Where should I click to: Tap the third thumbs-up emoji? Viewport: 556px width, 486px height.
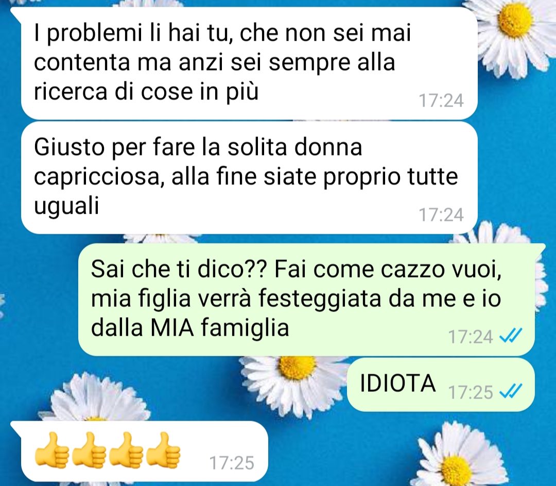click(126, 449)
